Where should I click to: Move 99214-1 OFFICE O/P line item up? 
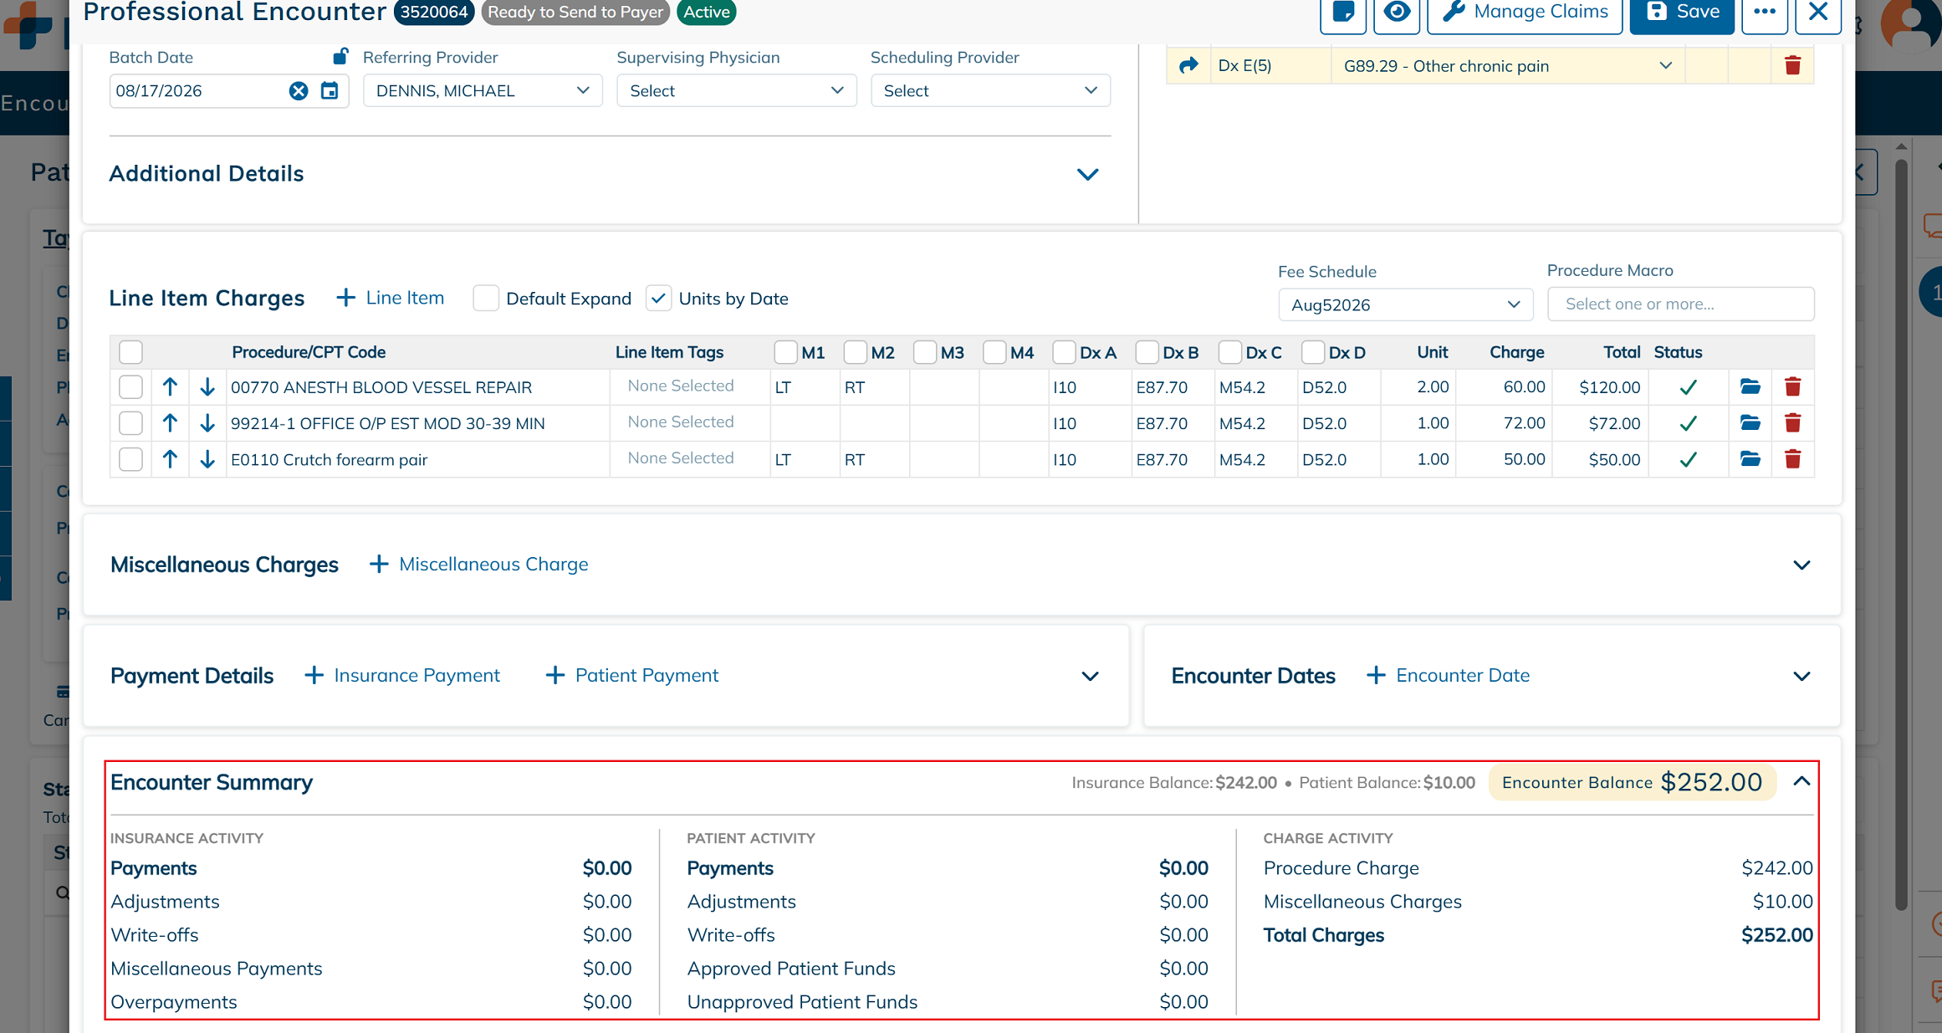pyautogui.click(x=170, y=422)
